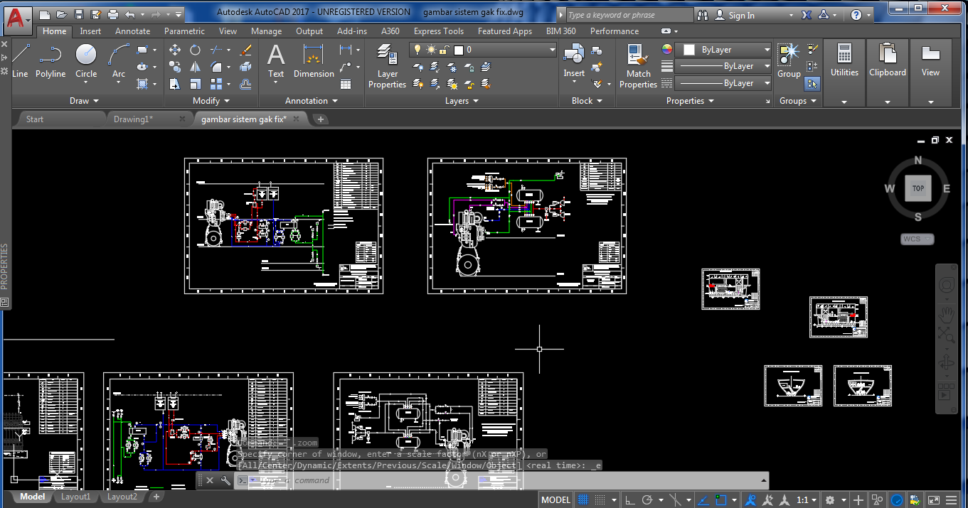
Task: Switch to the Annotate ribbon tab
Action: [132, 31]
